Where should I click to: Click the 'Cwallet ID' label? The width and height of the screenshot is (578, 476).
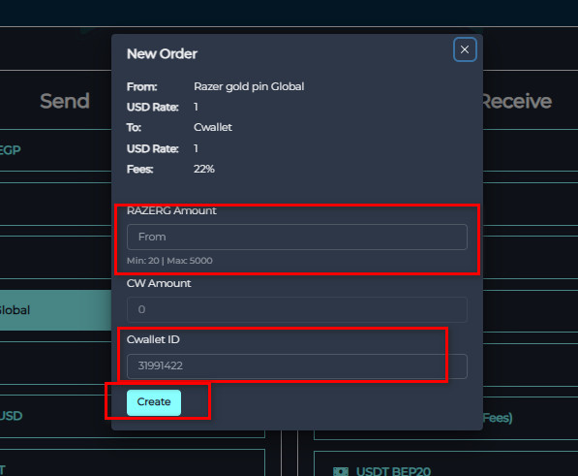pos(153,339)
